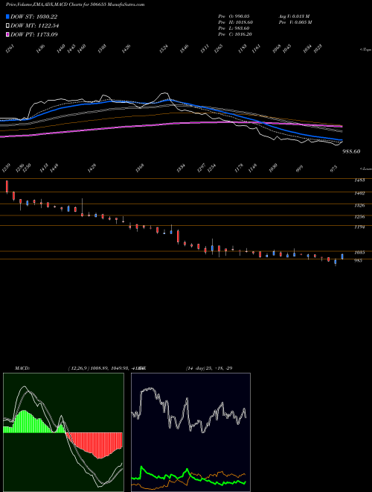Click the 975 lows label
372x492 pixels.
[x=335, y=168]
